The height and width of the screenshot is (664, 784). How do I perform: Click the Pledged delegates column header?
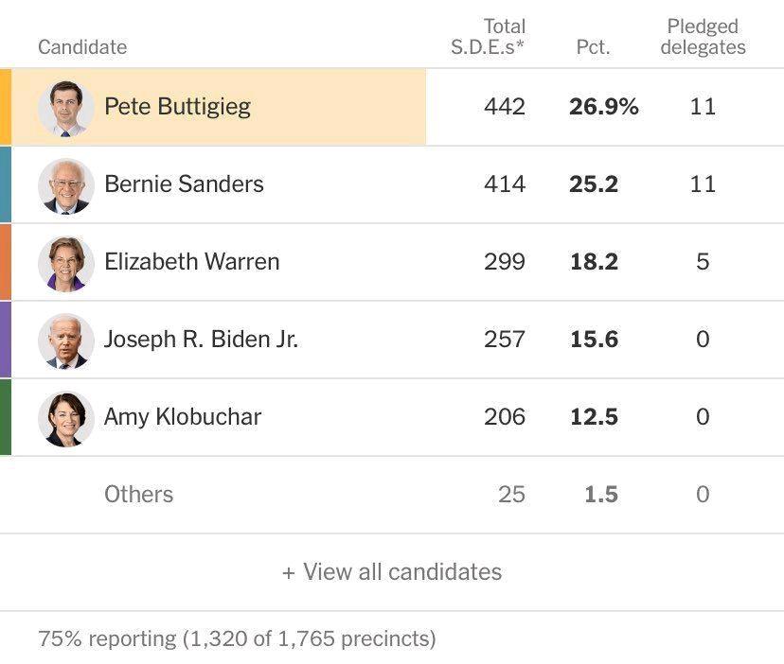tap(703, 37)
